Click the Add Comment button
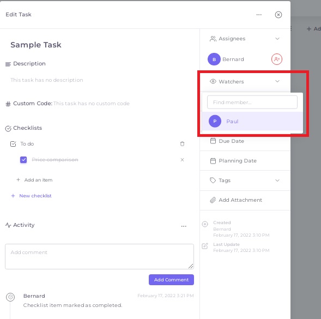321x319 pixels. point(171,280)
